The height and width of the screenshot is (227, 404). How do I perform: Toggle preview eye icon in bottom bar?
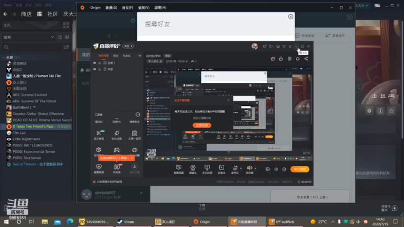point(276,169)
